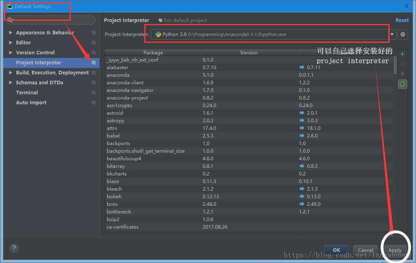This screenshot has height=263, width=416.
Task: Select the anaconda-navigator package row
Action: click(x=249, y=90)
